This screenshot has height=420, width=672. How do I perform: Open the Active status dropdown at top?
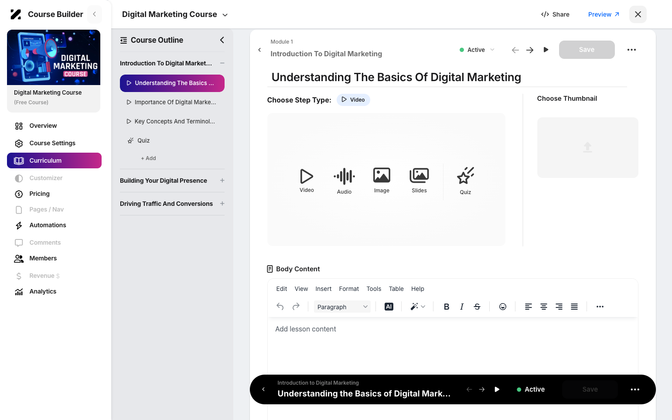point(477,50)
